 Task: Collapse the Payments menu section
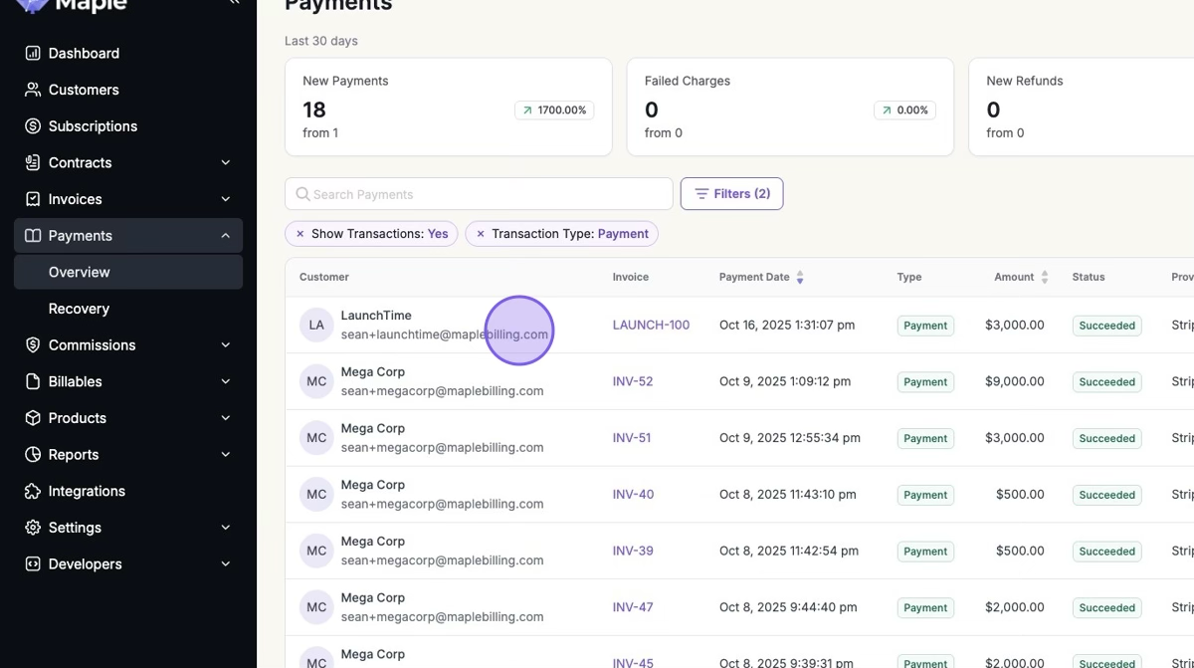[225, 236]
